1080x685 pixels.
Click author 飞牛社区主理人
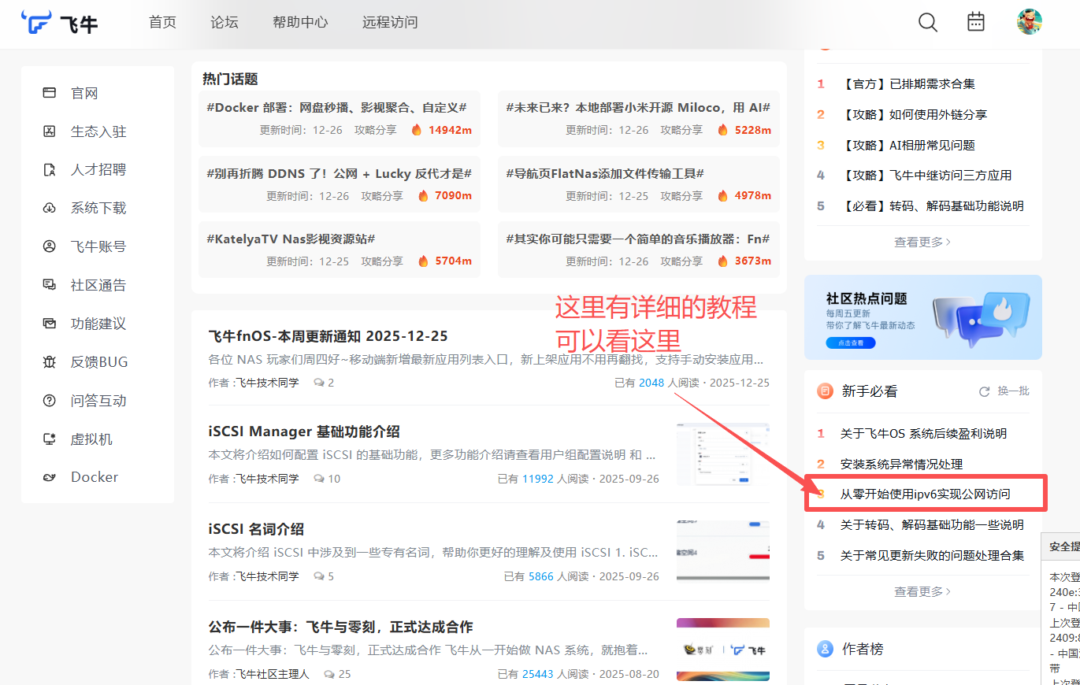tap(273, 674)
